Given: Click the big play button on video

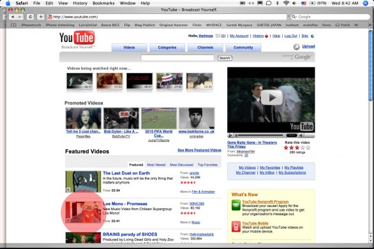Looking at the screenshot, I should pos(271,97).
